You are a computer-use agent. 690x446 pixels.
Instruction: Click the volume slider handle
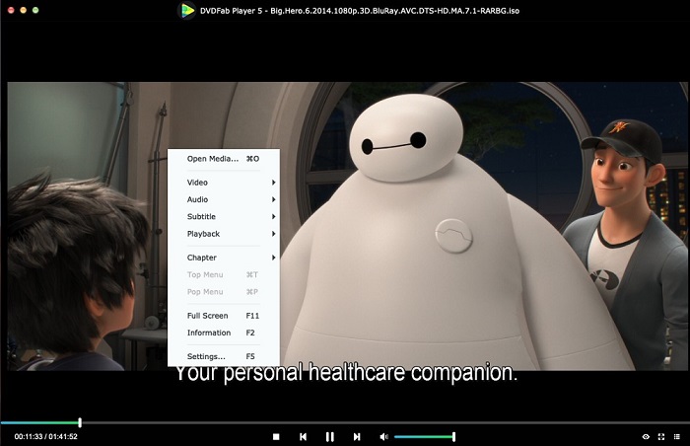coord(453,437)
